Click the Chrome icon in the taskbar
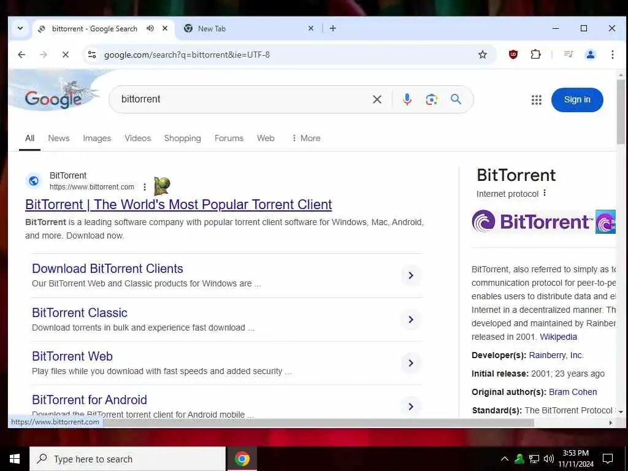Viewport: 628px width, 471px height. pyautogui.click(x=242, y=459)
